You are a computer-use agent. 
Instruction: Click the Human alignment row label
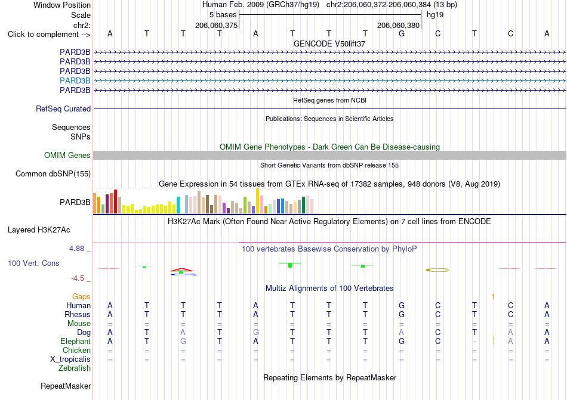[78, 305]
